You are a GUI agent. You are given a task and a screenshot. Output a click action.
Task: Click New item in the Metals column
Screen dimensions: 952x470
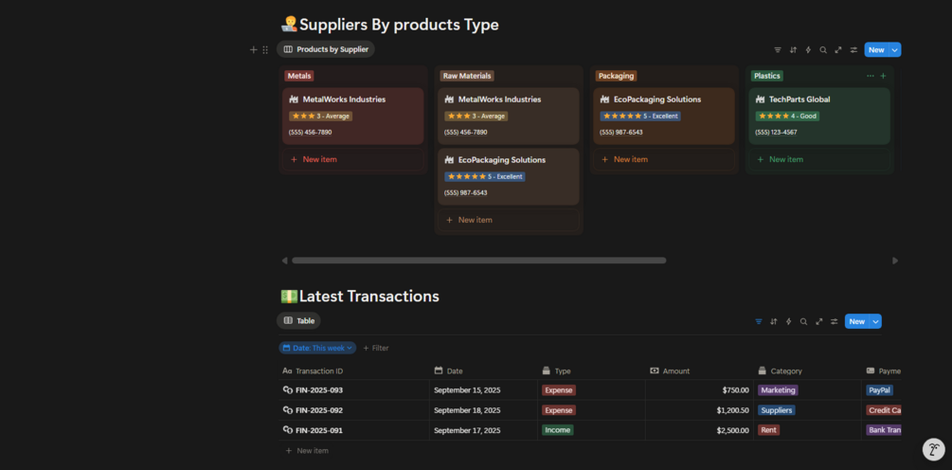[x=318, y=159]
